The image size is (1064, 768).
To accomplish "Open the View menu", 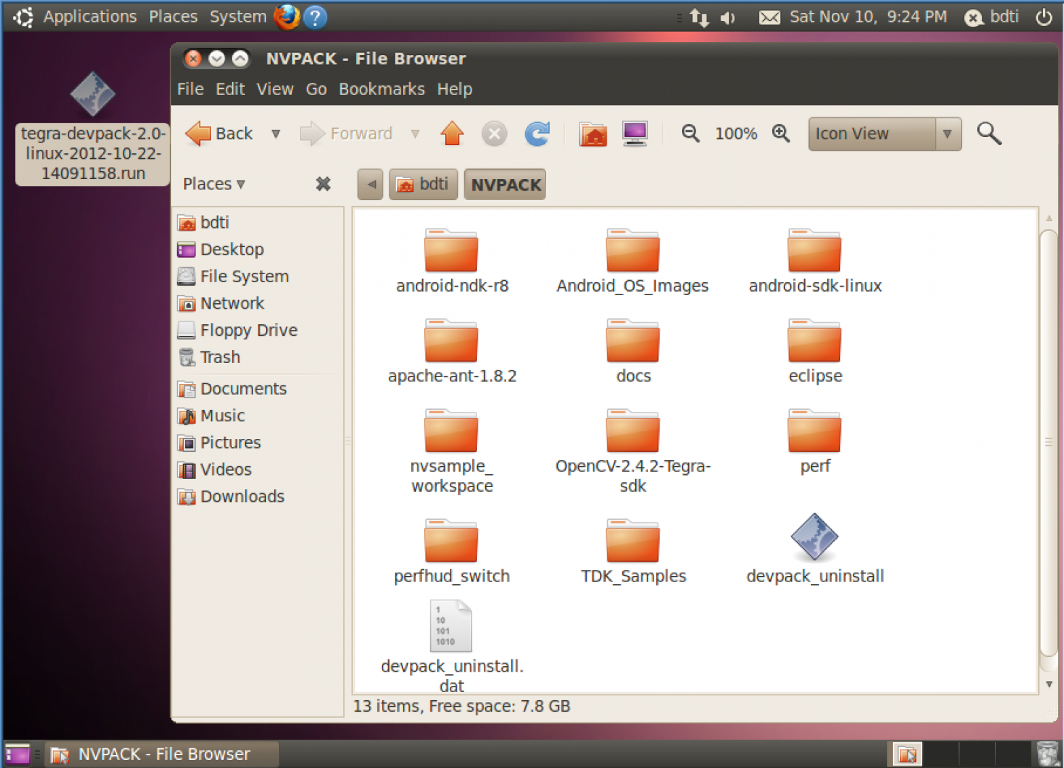I will tap(275, 89).
